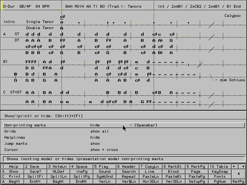247x185 pixels.
Task: Select the SetupPg menu button
Action: [196, 182]
